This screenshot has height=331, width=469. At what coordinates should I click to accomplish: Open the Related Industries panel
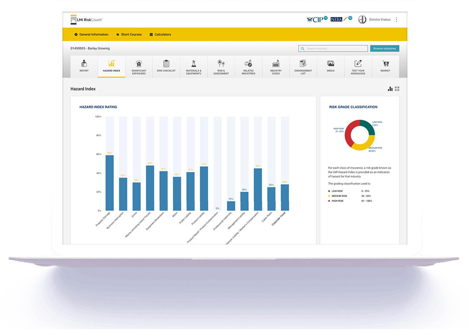pos(248,67)
